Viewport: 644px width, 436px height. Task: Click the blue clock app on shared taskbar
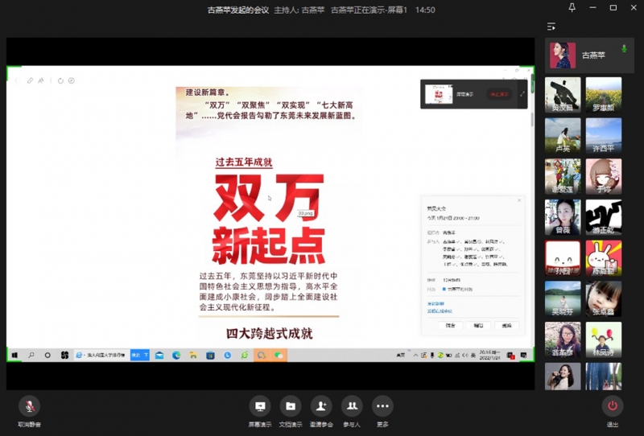227,355
